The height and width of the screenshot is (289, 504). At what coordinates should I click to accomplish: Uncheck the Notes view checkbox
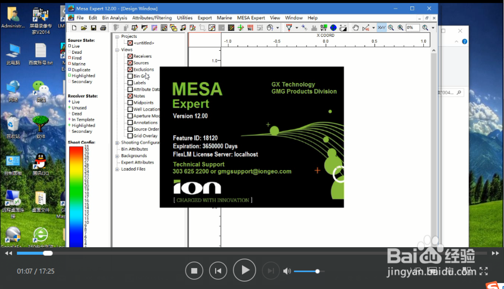(x=130, y=96)
